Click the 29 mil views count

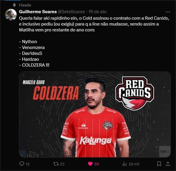click(x=134, y=164)
